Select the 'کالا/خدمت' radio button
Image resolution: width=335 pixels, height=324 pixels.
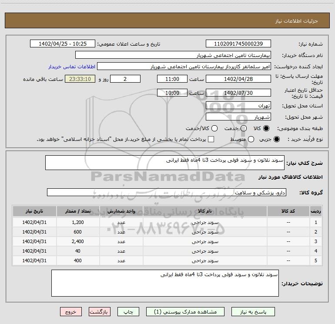(214, 128)
